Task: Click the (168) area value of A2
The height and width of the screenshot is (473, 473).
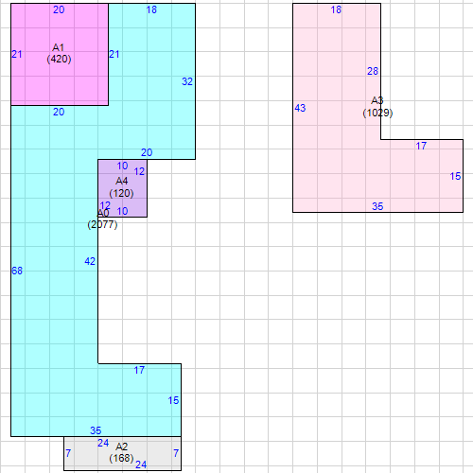Action: [121, 458]
